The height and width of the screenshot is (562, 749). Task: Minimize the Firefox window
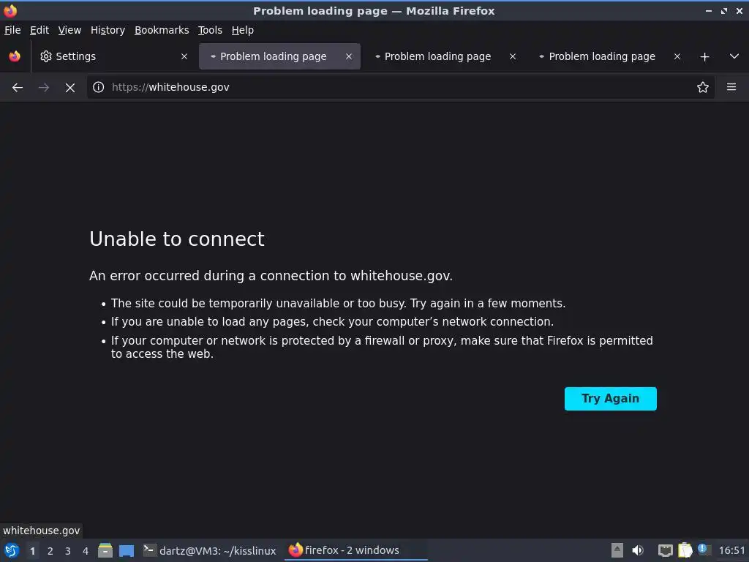(709, 11)
